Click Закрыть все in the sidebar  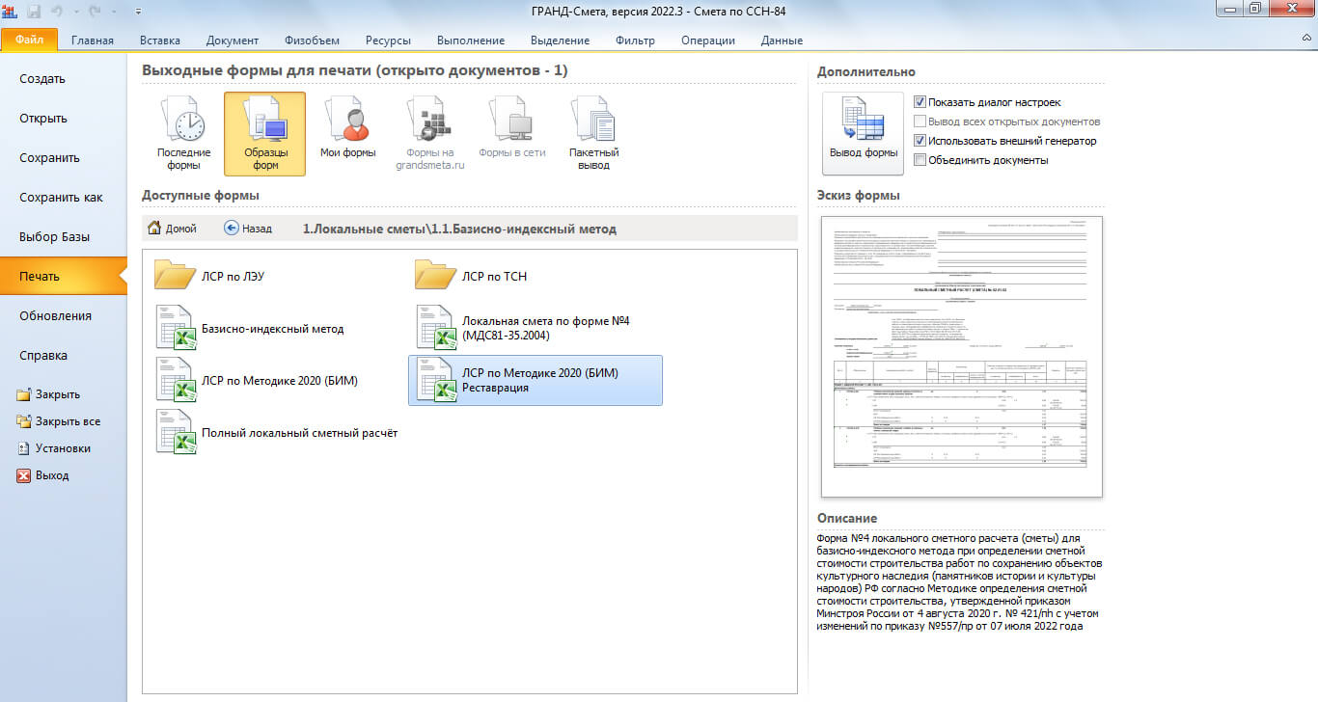58,421
